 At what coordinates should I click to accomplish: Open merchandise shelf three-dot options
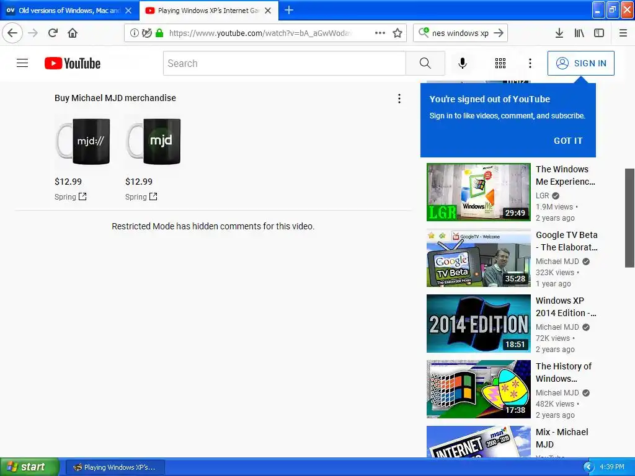pos(399,99)
